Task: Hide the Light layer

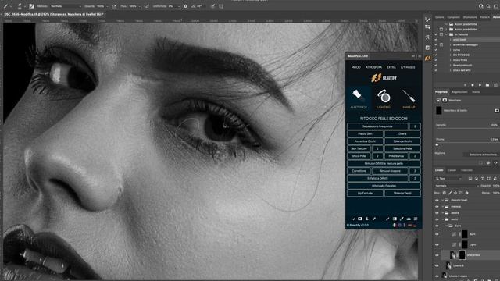Action: (437, 244)
